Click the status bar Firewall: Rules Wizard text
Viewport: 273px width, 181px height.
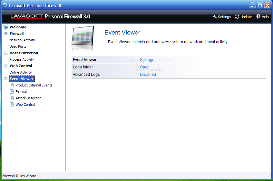click(x=19, y=176)
